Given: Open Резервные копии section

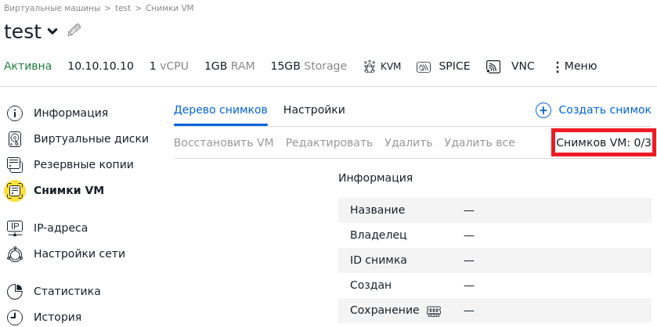Looking at the screenshot, I should pyautogui.click(x=83, y=164).
